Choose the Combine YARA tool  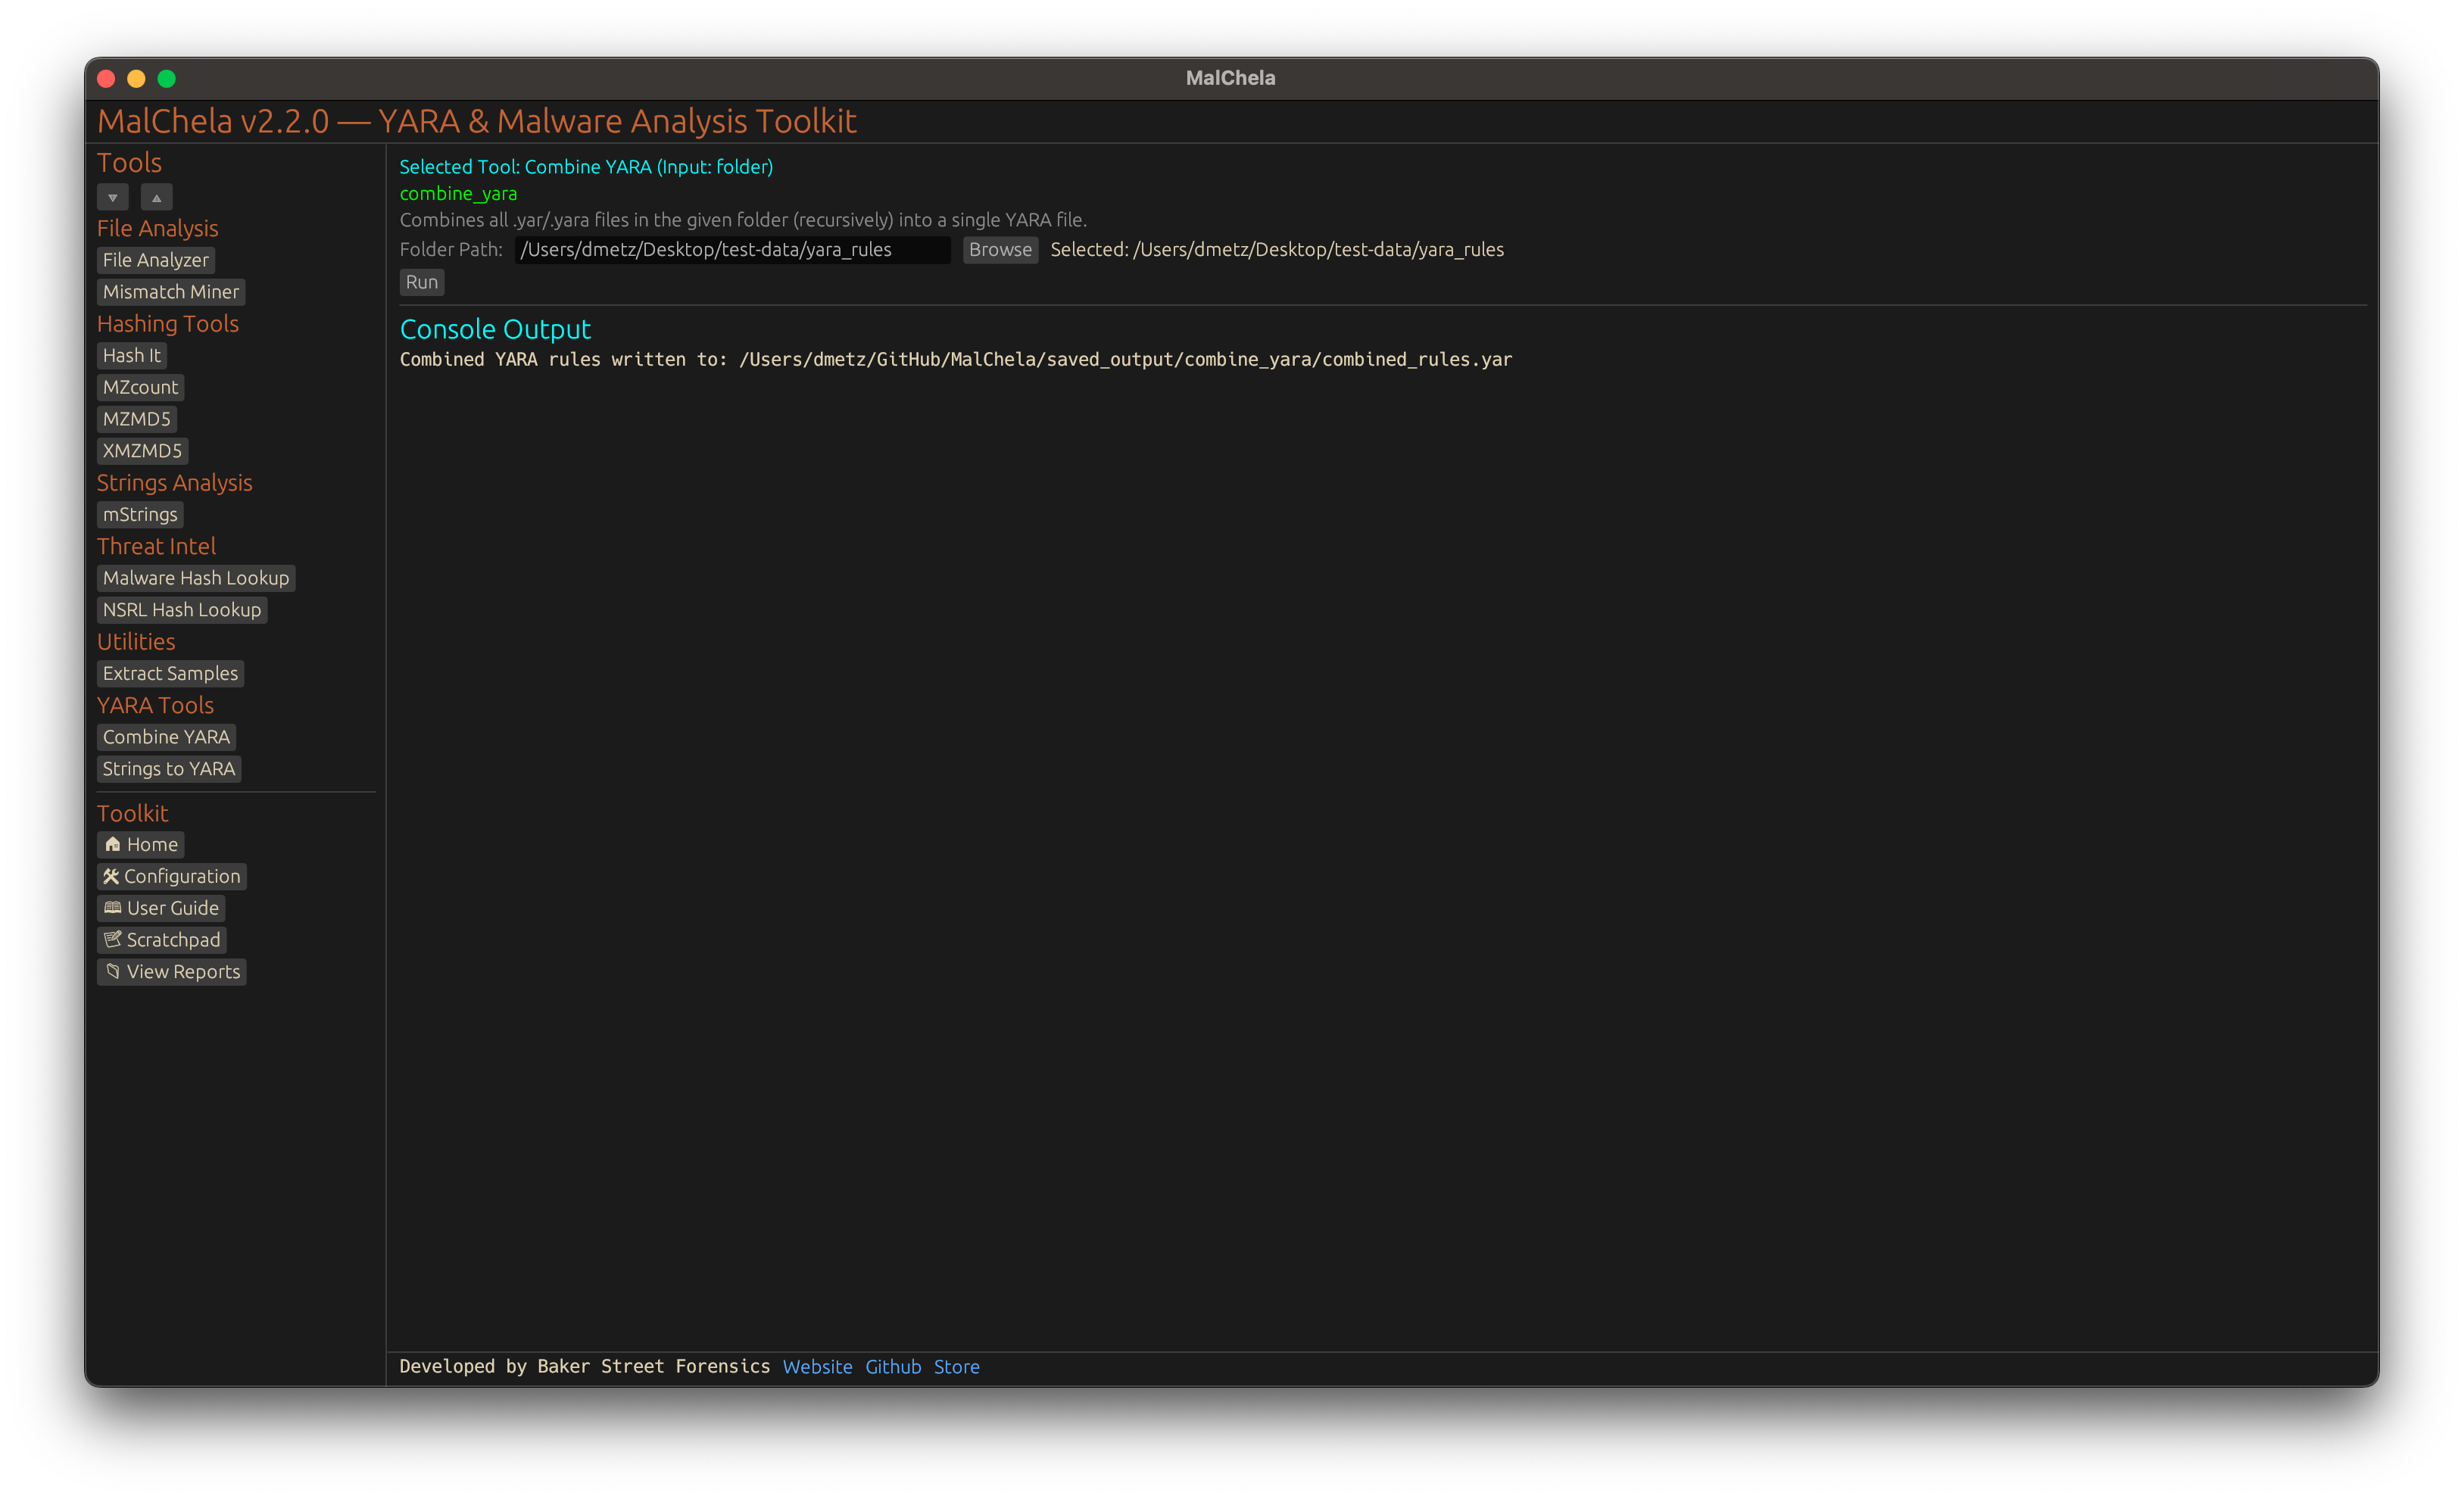166,737
